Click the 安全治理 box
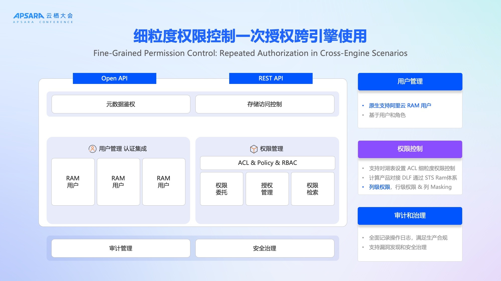This screenshot has width=501, height=281. point(265,248)
